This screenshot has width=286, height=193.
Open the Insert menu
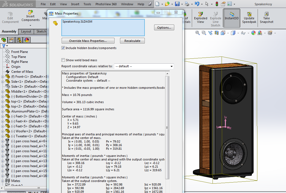point(75,4)
